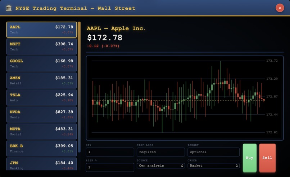Click the AMZN +0.03% change value
The image size is (290, 177).
67,83
